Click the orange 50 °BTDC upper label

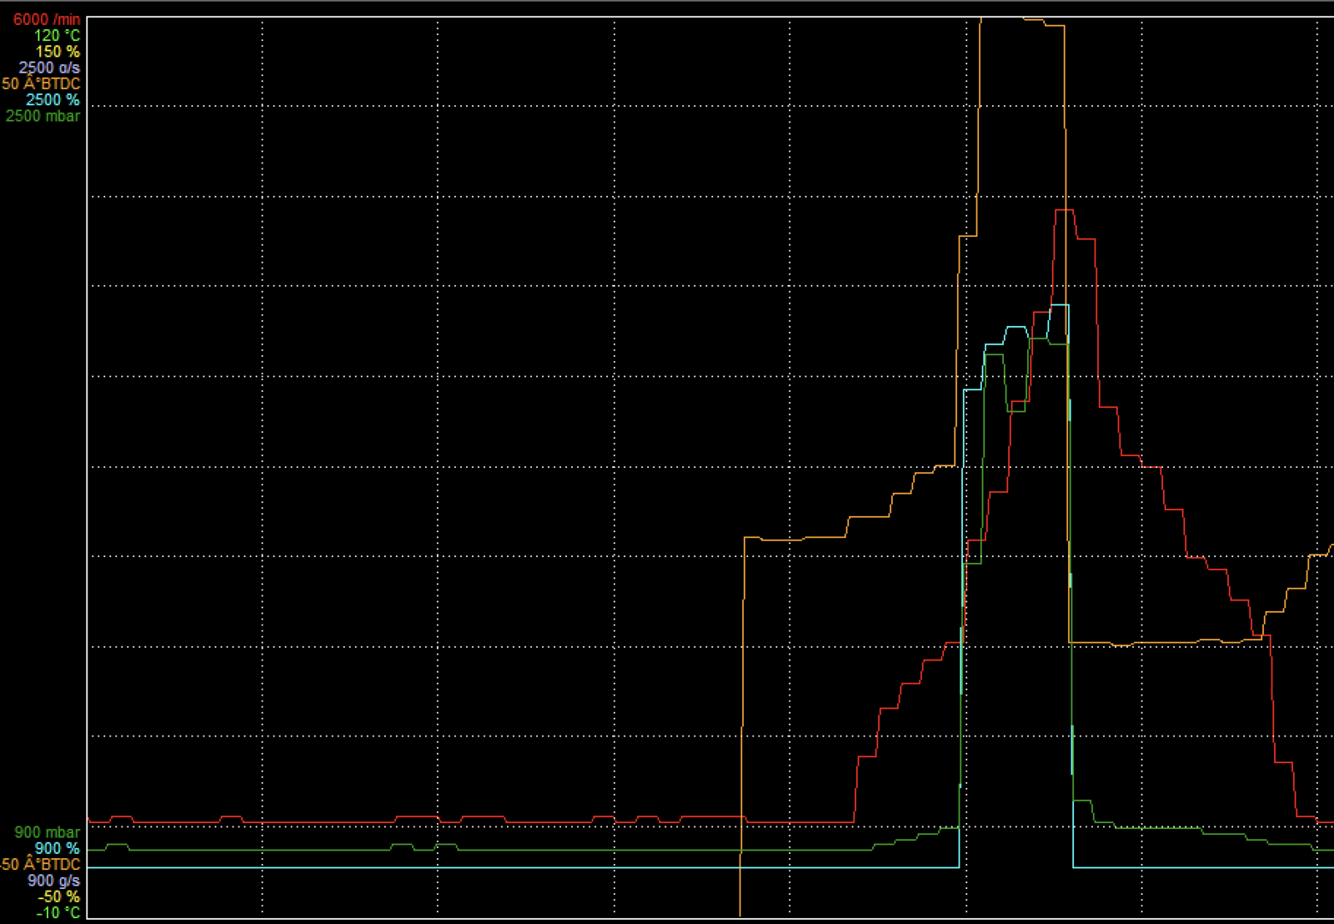coord(41,84)
